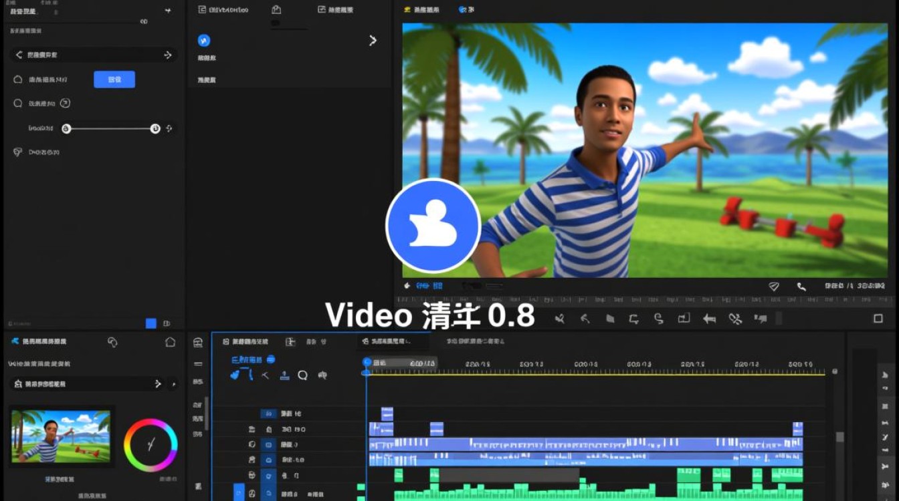Click the left handle of the range slider
This screenshot has height=501, width=899.
point(66,128)
